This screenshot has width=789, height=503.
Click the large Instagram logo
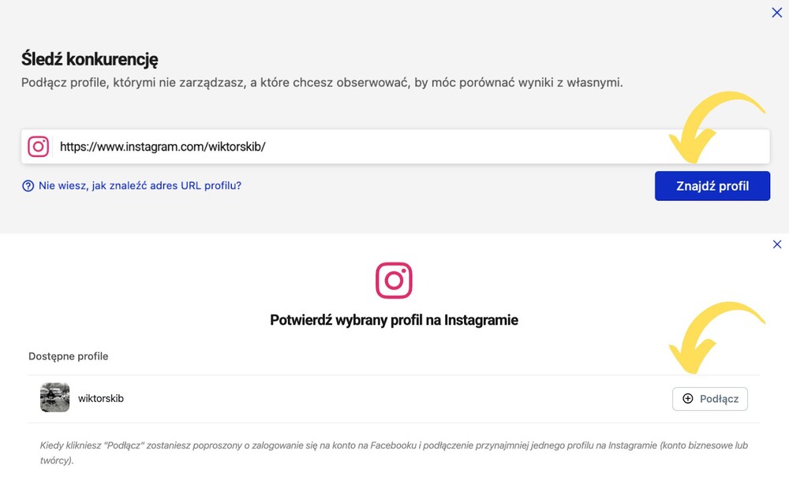click(394, 280)
